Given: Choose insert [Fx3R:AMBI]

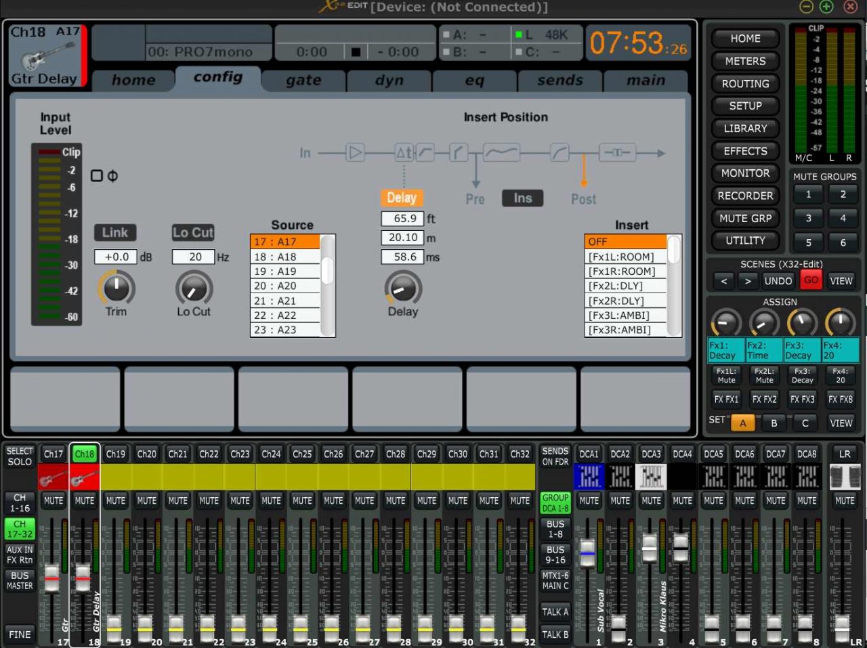Looking at the screenshot, I should coord(626,330).
